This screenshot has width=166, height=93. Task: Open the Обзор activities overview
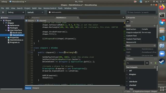click(4, 2)
